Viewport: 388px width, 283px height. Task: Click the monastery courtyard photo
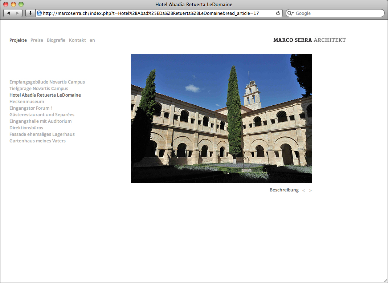click(221, 118)
